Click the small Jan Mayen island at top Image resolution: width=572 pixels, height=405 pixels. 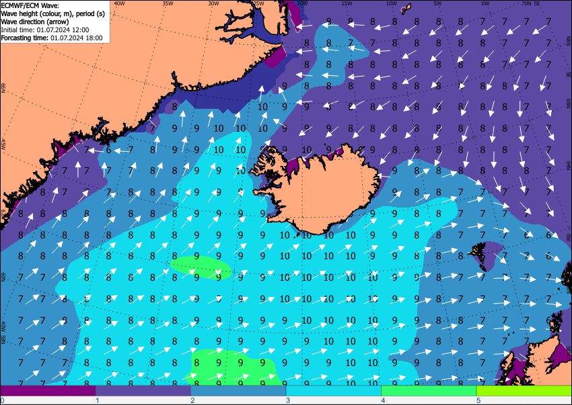[406, 9]
